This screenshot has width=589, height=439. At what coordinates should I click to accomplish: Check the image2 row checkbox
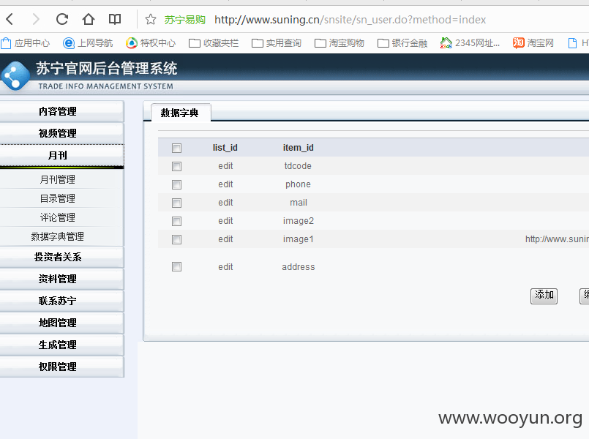click(176, 221)
